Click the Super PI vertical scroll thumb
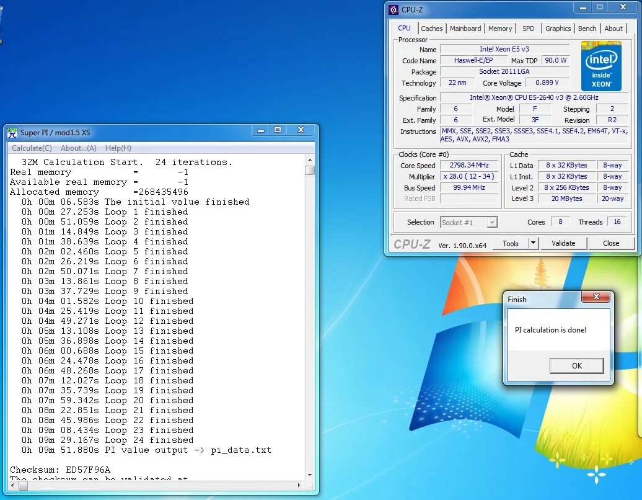This screenshot has width=642, height=500. (310, 170)
